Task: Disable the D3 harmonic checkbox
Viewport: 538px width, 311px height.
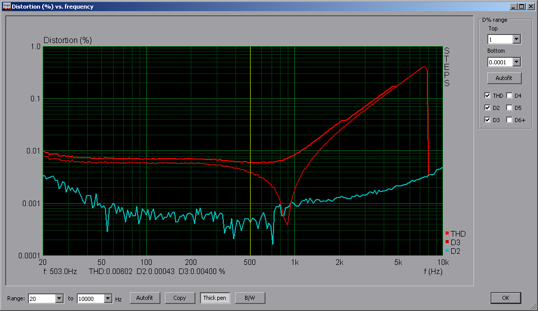Action: 488,120
